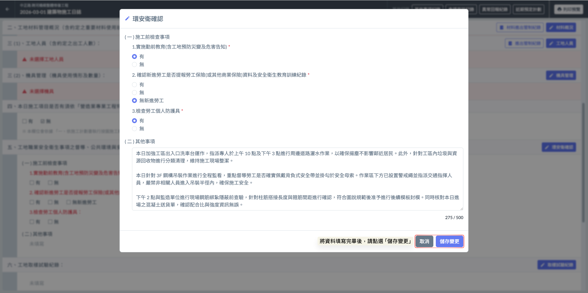Select 有 for 確認新進勞工 insurance question
588x293 pixels.
coord(134,85)
